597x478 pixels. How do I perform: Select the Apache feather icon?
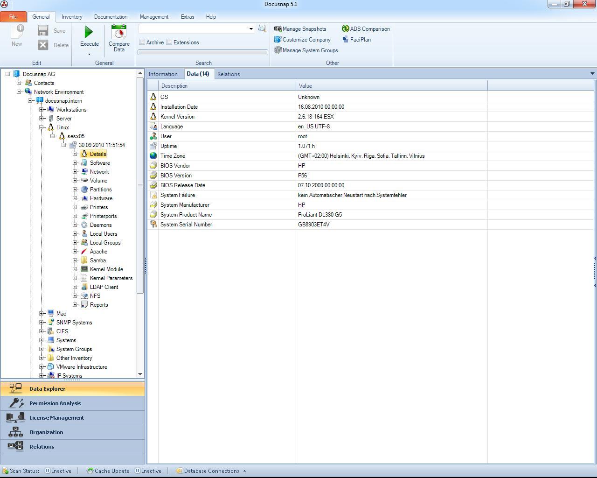84,252
